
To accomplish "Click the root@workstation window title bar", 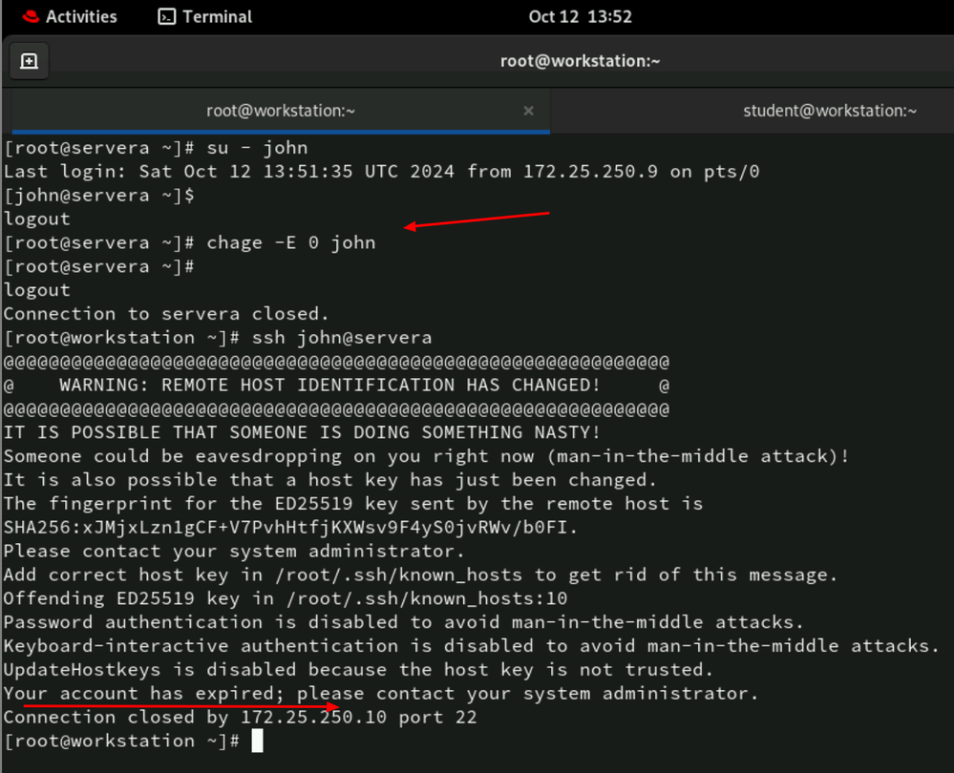I will (580, 61).
